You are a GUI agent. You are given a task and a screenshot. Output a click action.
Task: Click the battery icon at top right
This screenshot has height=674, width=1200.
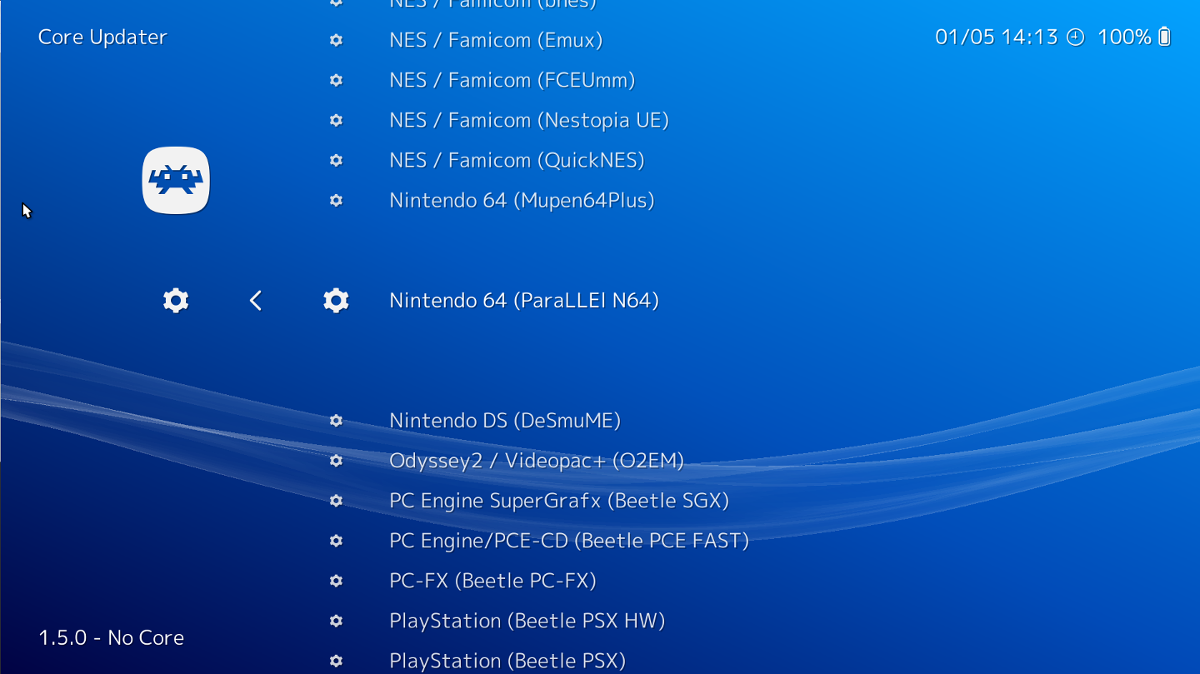pyautogui.click(x=1165, y=37)
